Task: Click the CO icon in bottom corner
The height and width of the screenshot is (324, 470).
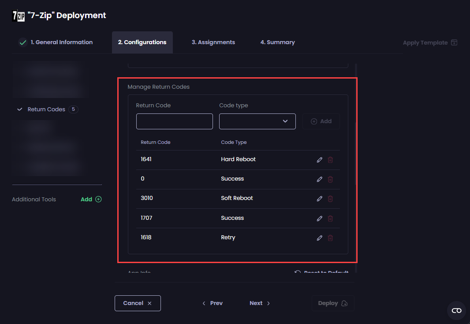Action: [x=456, y=310]
